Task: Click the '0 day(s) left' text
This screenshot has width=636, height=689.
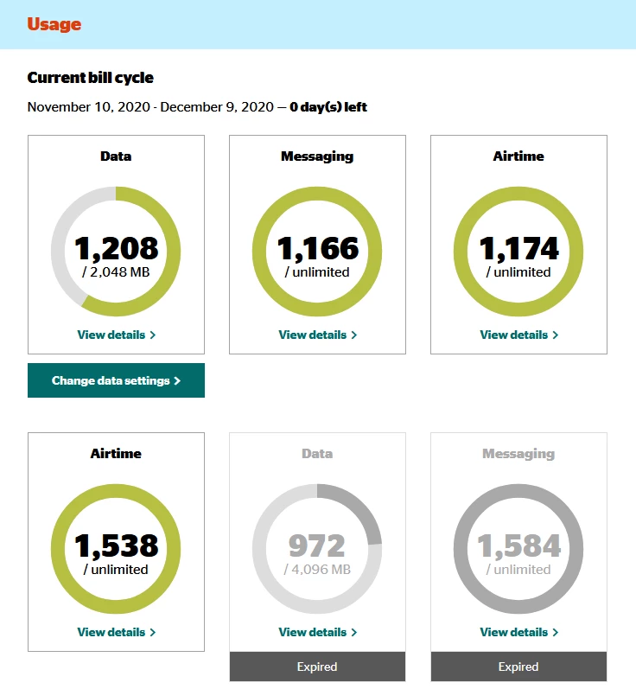Action: 328,107
